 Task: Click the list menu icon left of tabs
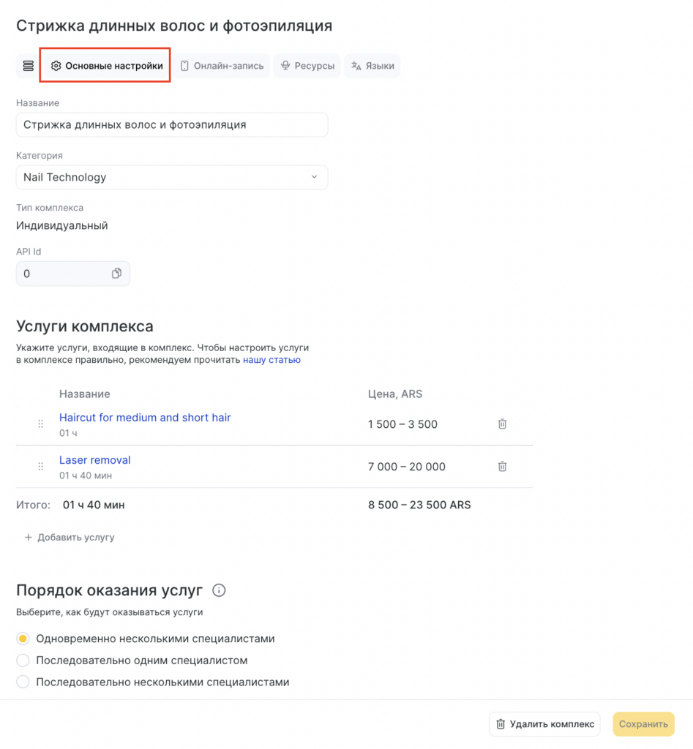point(28,66)
